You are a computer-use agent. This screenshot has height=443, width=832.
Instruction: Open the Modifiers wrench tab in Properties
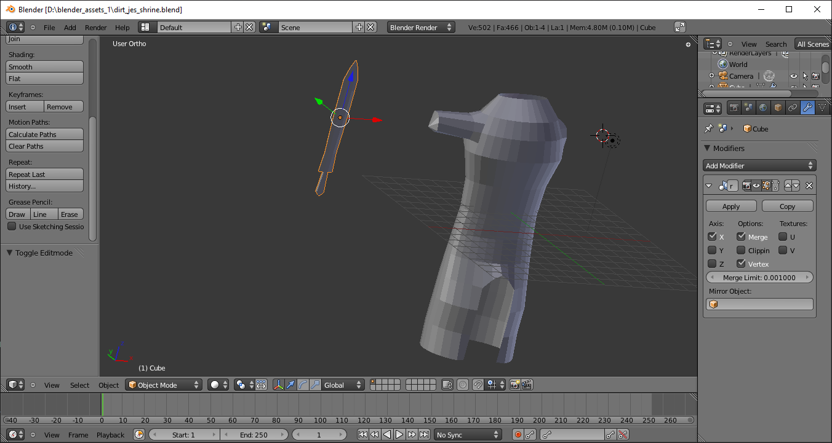(x=807, y=108)
